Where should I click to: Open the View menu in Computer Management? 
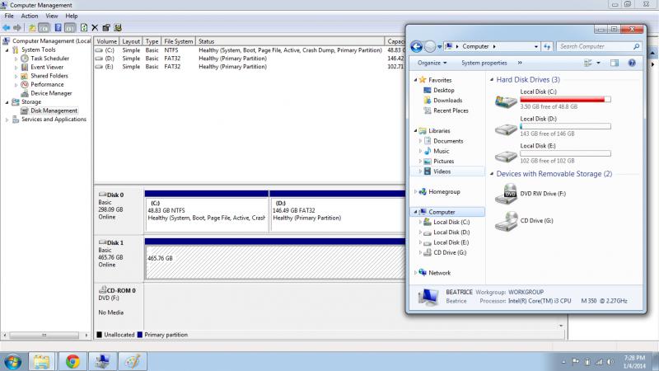pos(52,16)
